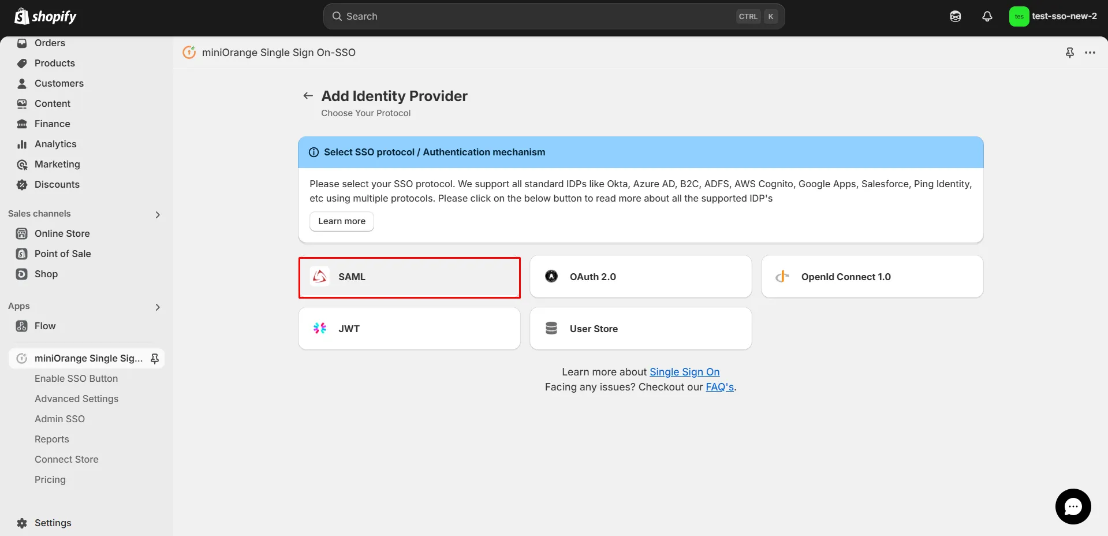Image resolution: width=1108 pixels, height=536 pixels.
Task: Select the SAML protocol card
Action: 409,277
